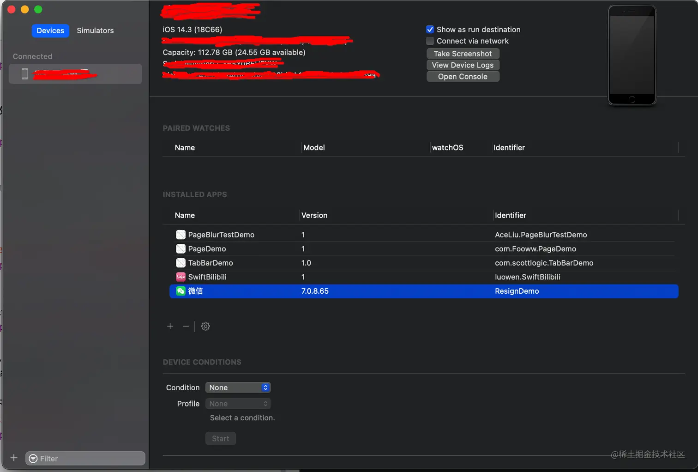The image size is (698, 472).
Task: Toggle Show as run destination checkbox
Action: tap(430, 30)
